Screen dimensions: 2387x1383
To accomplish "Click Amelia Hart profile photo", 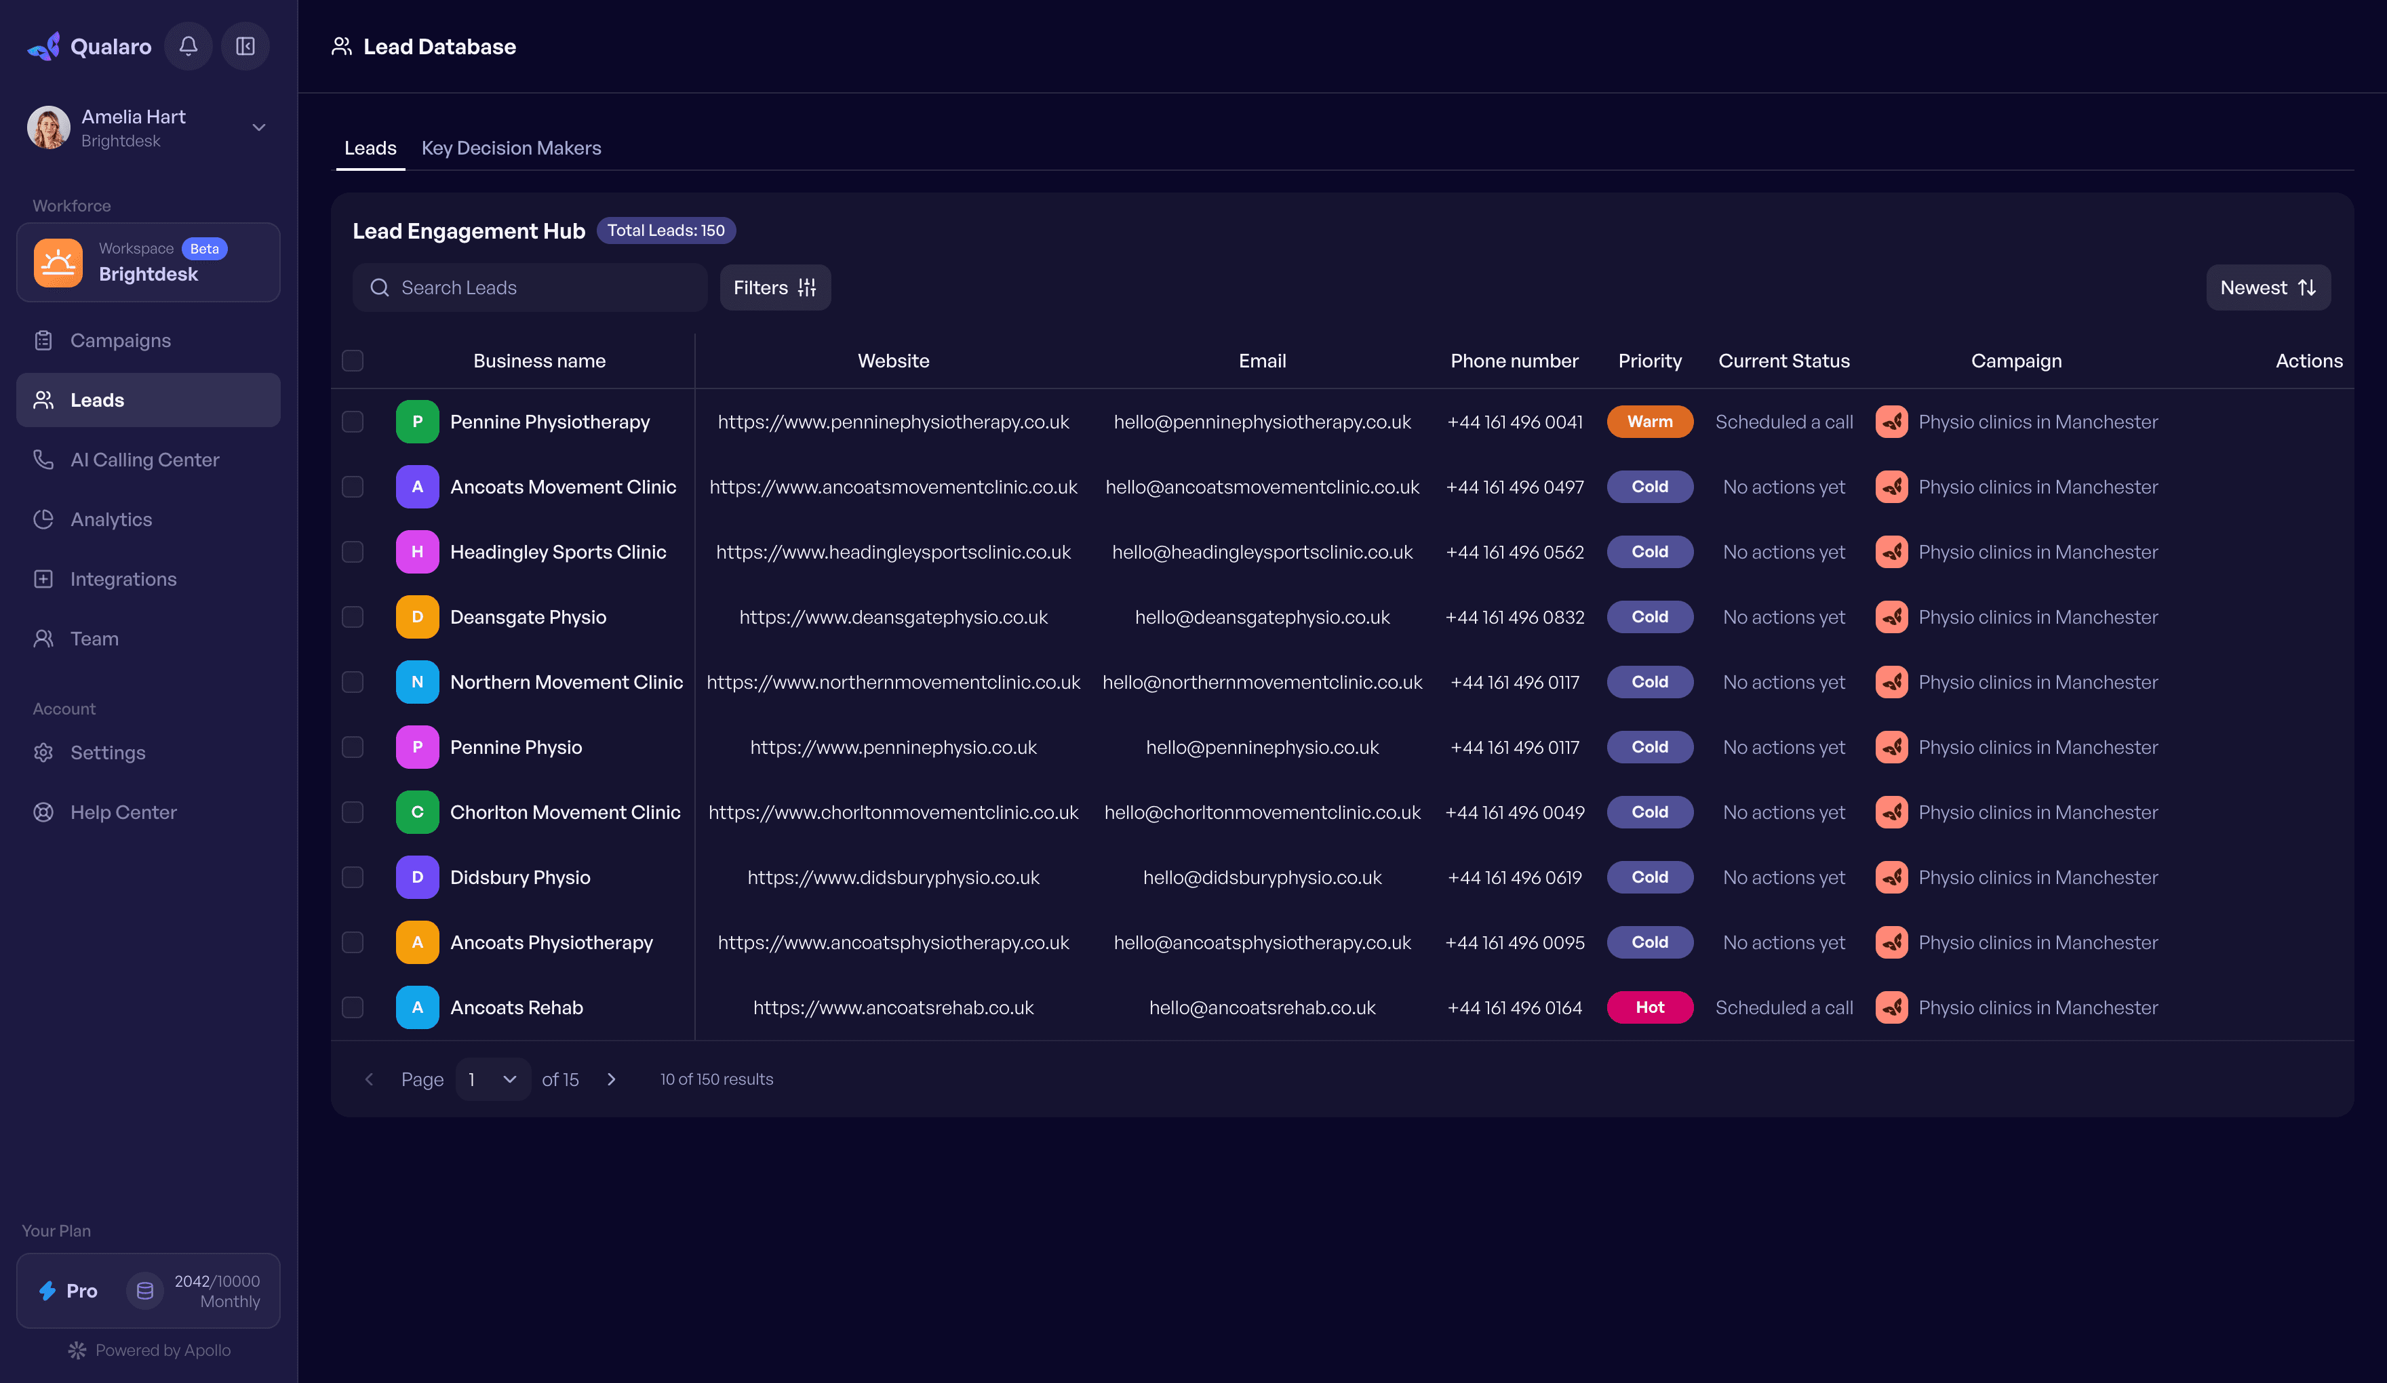I will (48, 128).
